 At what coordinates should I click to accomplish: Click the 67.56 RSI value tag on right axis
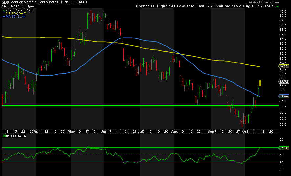coord(283,148)
